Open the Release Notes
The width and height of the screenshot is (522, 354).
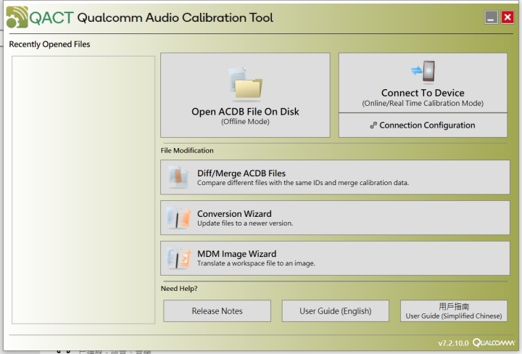(x=217, y=311)
